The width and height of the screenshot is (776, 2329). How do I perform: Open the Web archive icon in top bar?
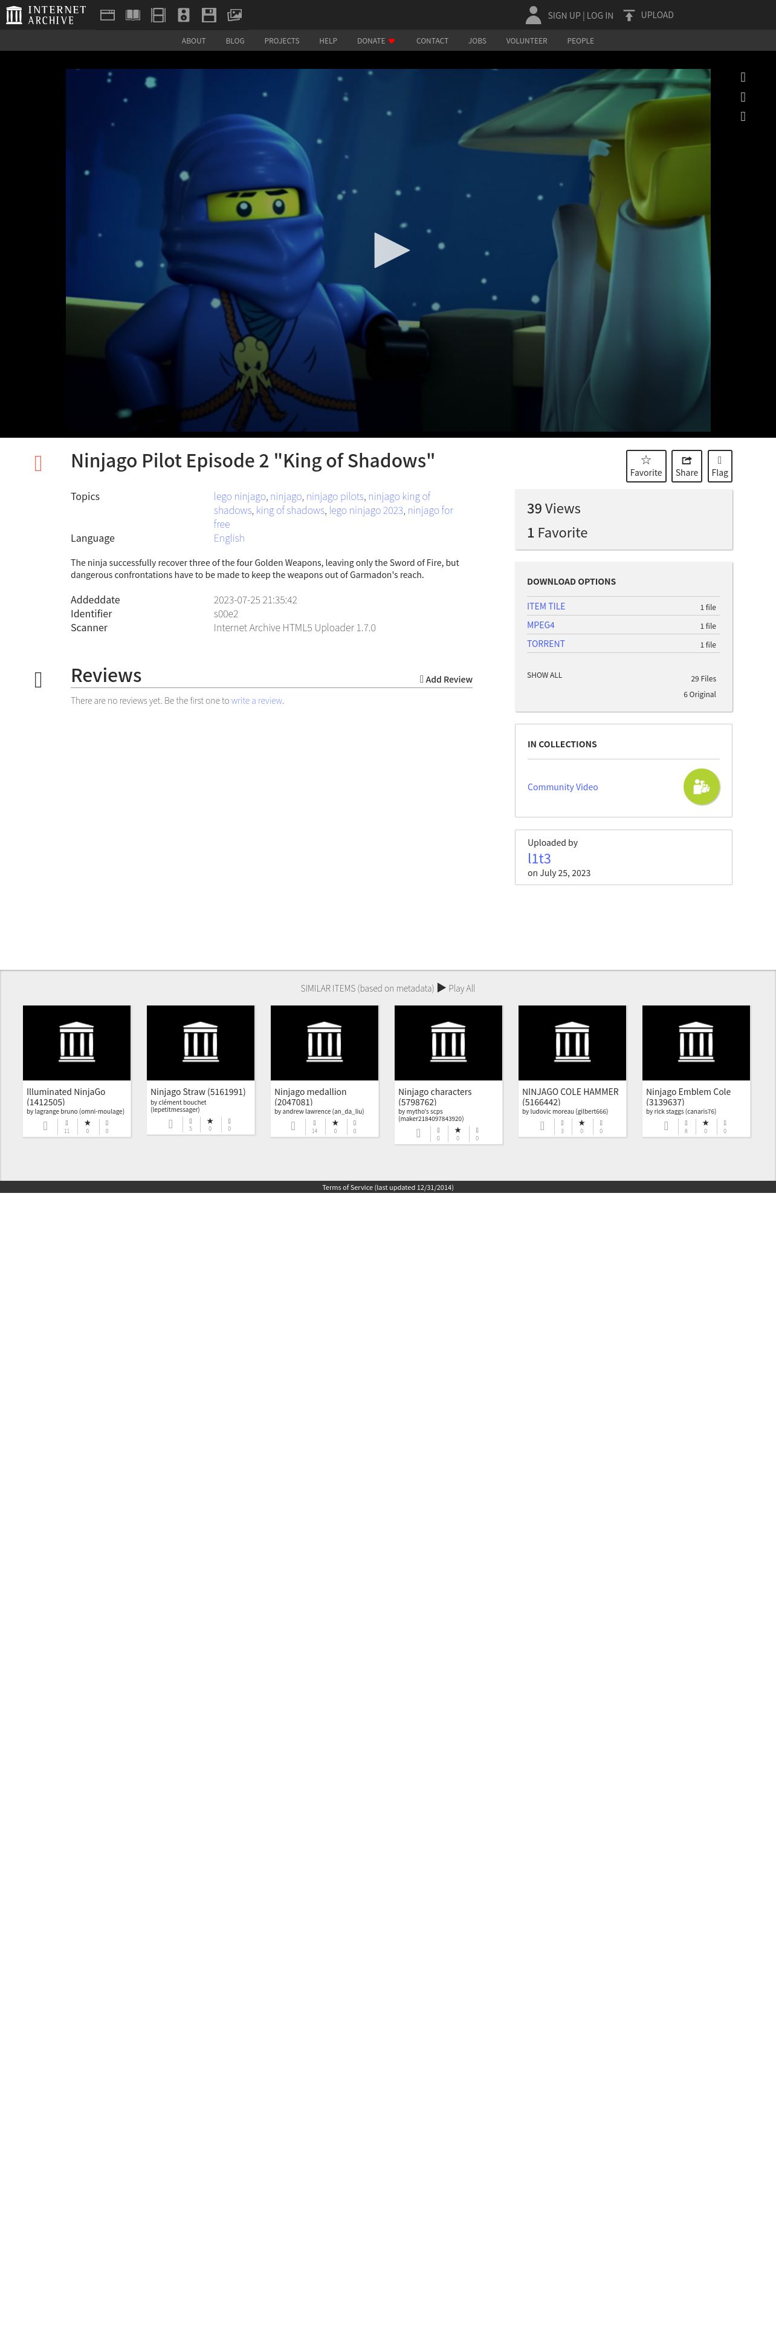pos(108,15)
